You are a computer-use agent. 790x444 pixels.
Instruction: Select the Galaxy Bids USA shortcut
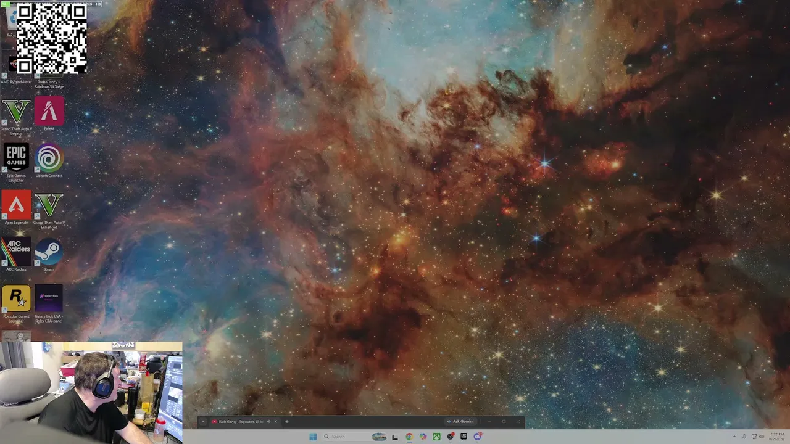click(49, 304)
